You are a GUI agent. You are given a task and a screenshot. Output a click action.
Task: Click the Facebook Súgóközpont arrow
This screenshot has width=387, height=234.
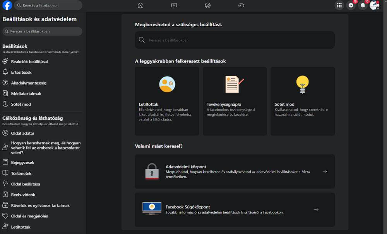[x=316, y=209]
